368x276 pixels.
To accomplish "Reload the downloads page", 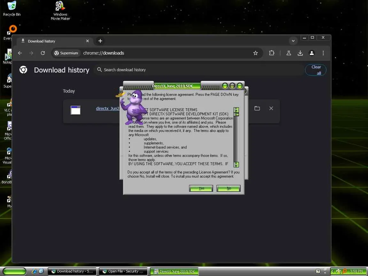I will point(43,53).
